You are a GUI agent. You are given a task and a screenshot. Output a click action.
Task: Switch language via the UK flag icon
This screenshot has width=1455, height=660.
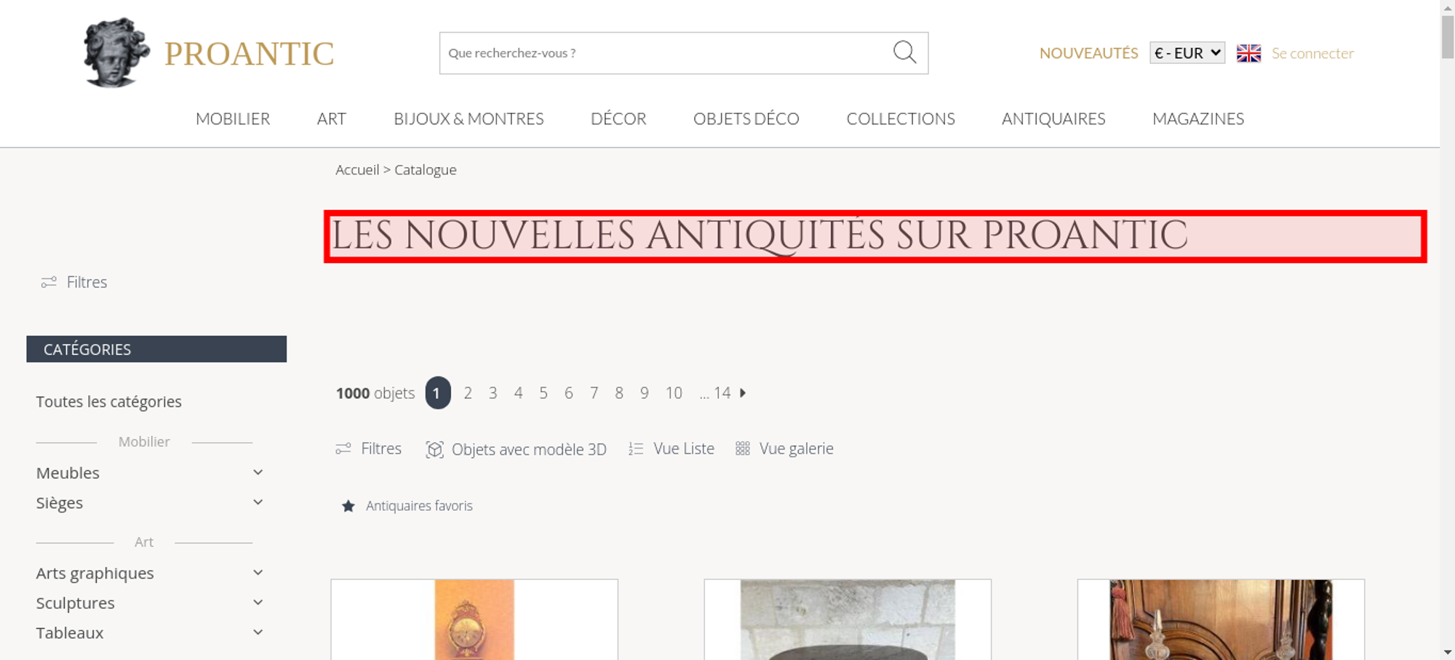[1248, 53]
